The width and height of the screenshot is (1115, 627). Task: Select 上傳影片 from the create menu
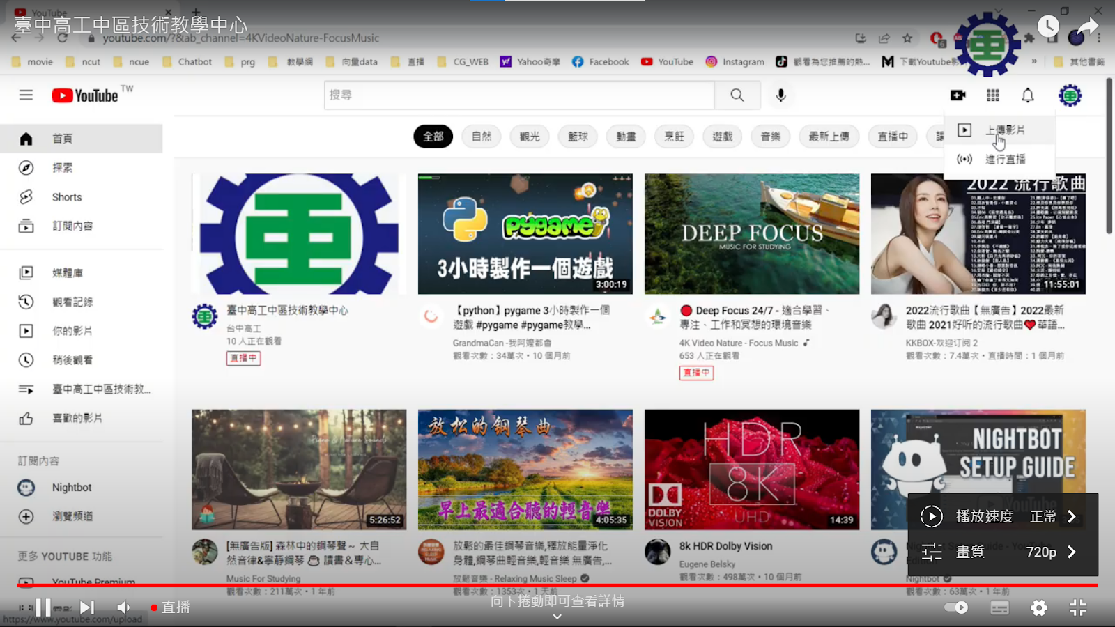(x=999, y=130)
